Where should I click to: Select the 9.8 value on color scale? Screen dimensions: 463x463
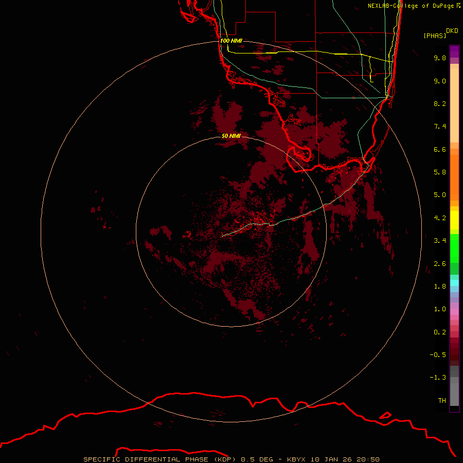440,58
